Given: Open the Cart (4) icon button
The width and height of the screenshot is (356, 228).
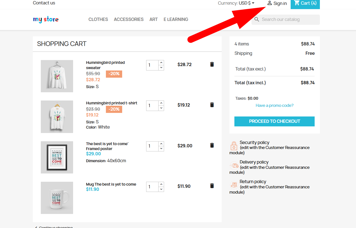Looking at the screenshot, I should 297,3.
